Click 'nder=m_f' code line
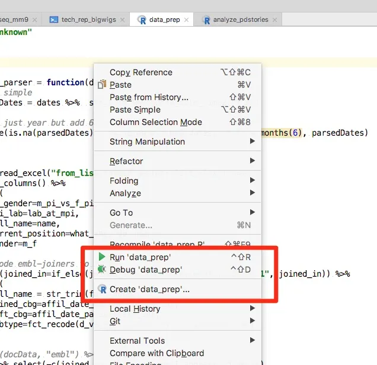The height and width of the screenshot is (365, 377). click(x=18, y=244)
